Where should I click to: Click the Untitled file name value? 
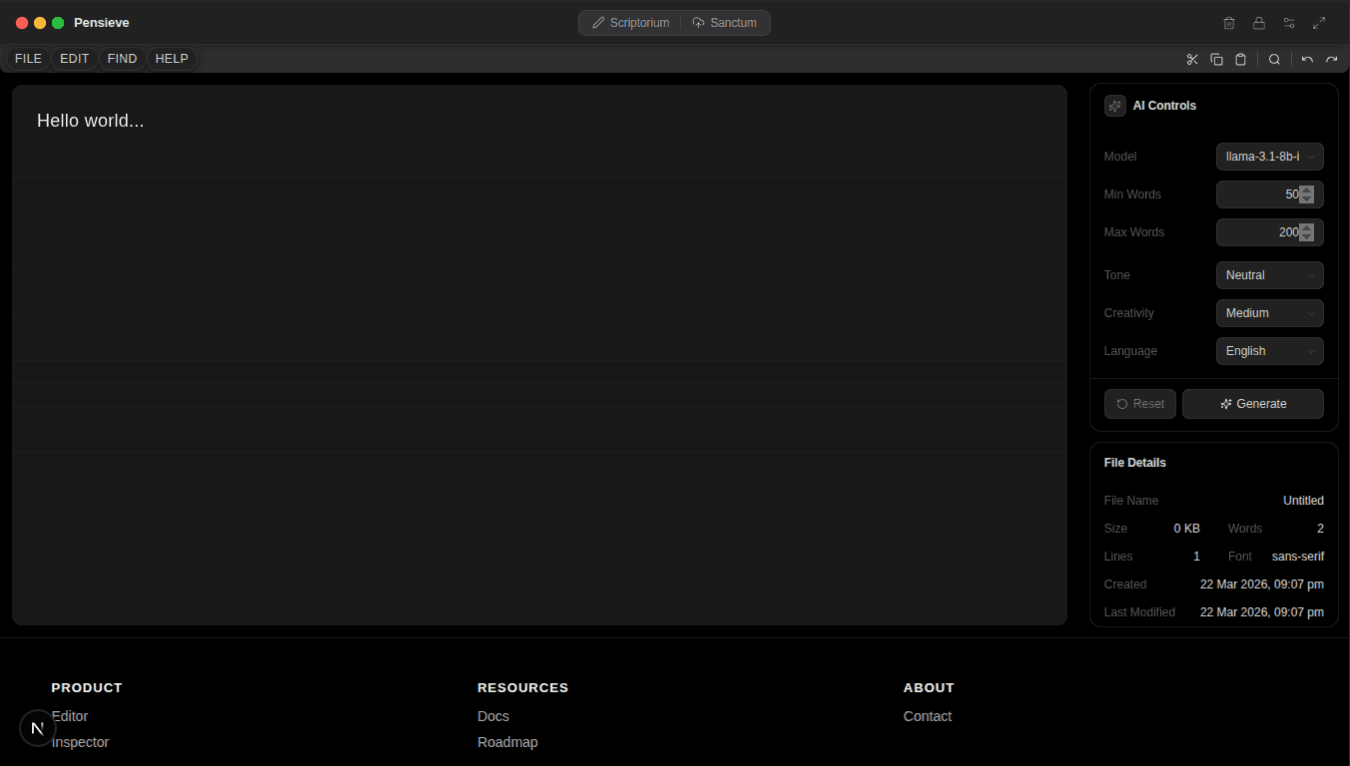pos(1303,501)
